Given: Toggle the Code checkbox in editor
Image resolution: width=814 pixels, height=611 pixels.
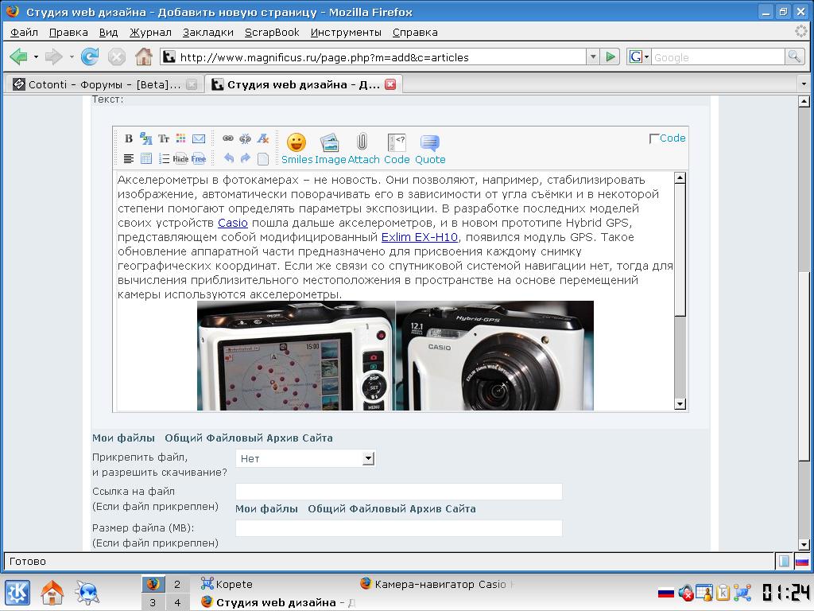Looking at the screenshot, I should click(654, 138).
